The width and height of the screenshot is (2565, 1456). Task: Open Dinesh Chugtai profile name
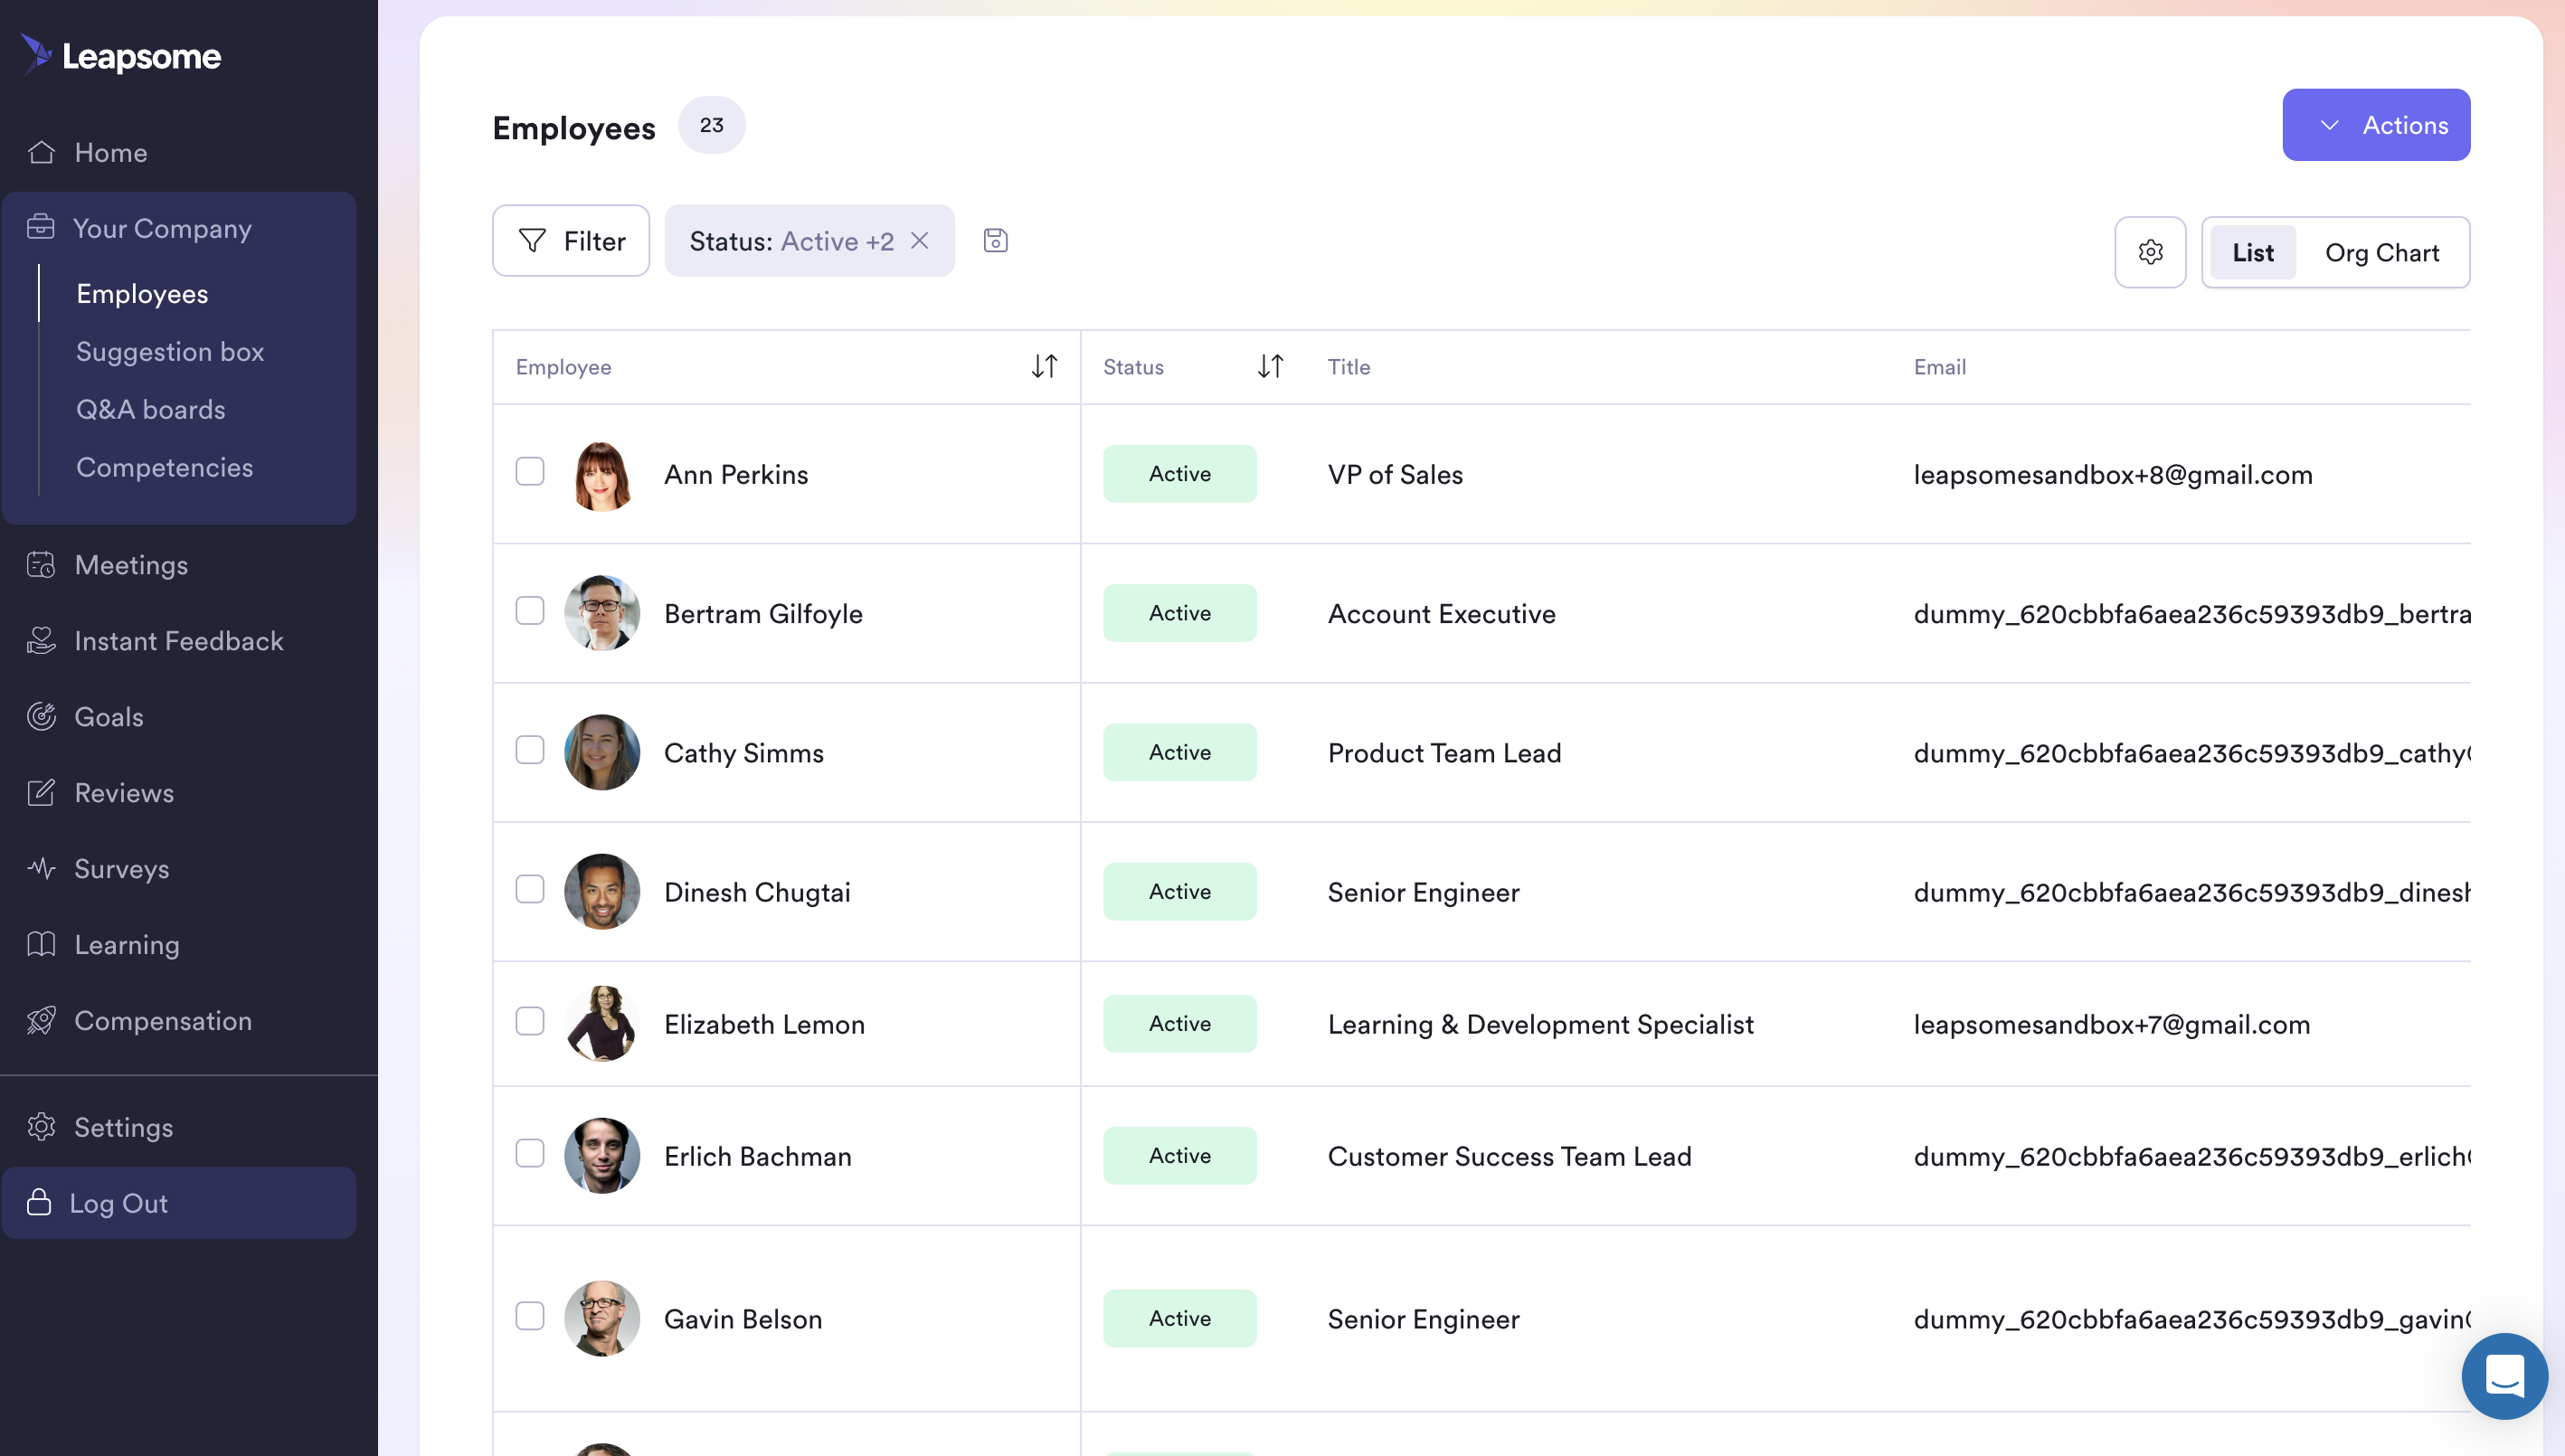pos(757,892)
